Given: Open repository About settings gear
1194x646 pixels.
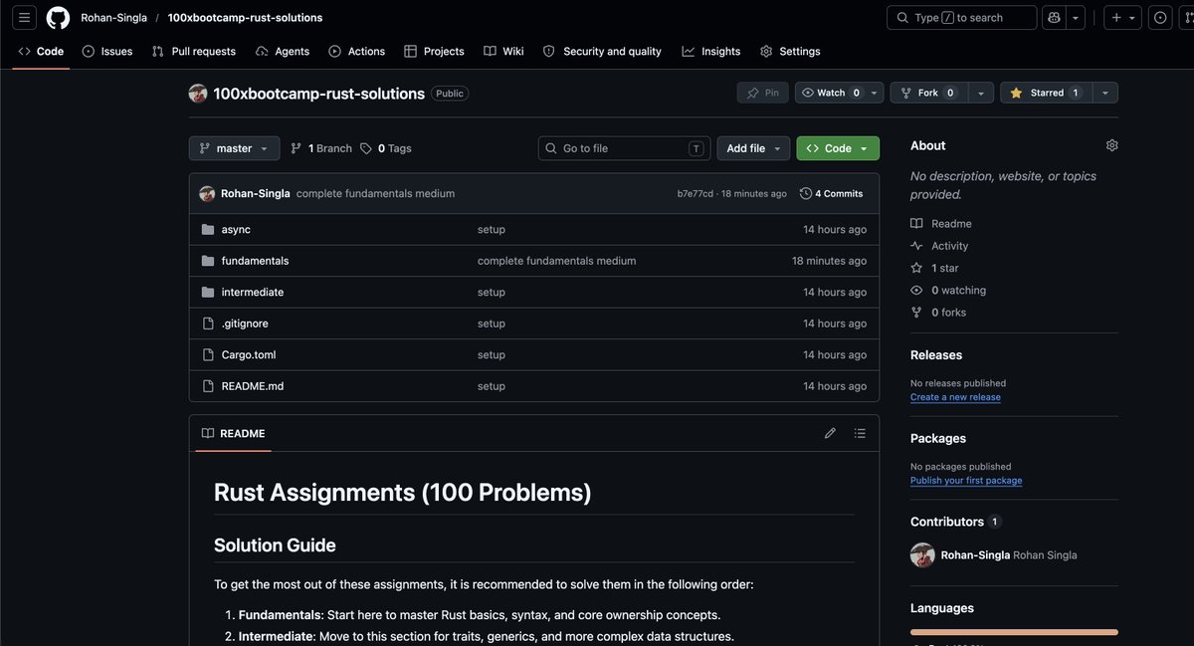Looking at the screenshot, I should pos(1111,145).
